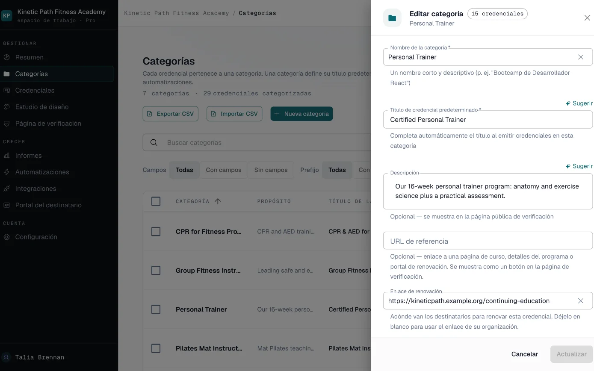Check the Group Fitness Instr row

(x=156, y=271)
